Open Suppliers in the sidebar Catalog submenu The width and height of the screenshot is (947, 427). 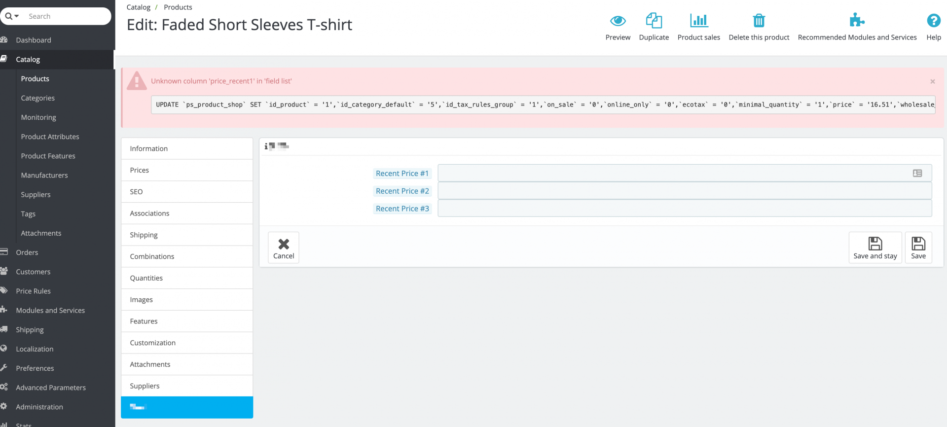[x=36, y=194]
